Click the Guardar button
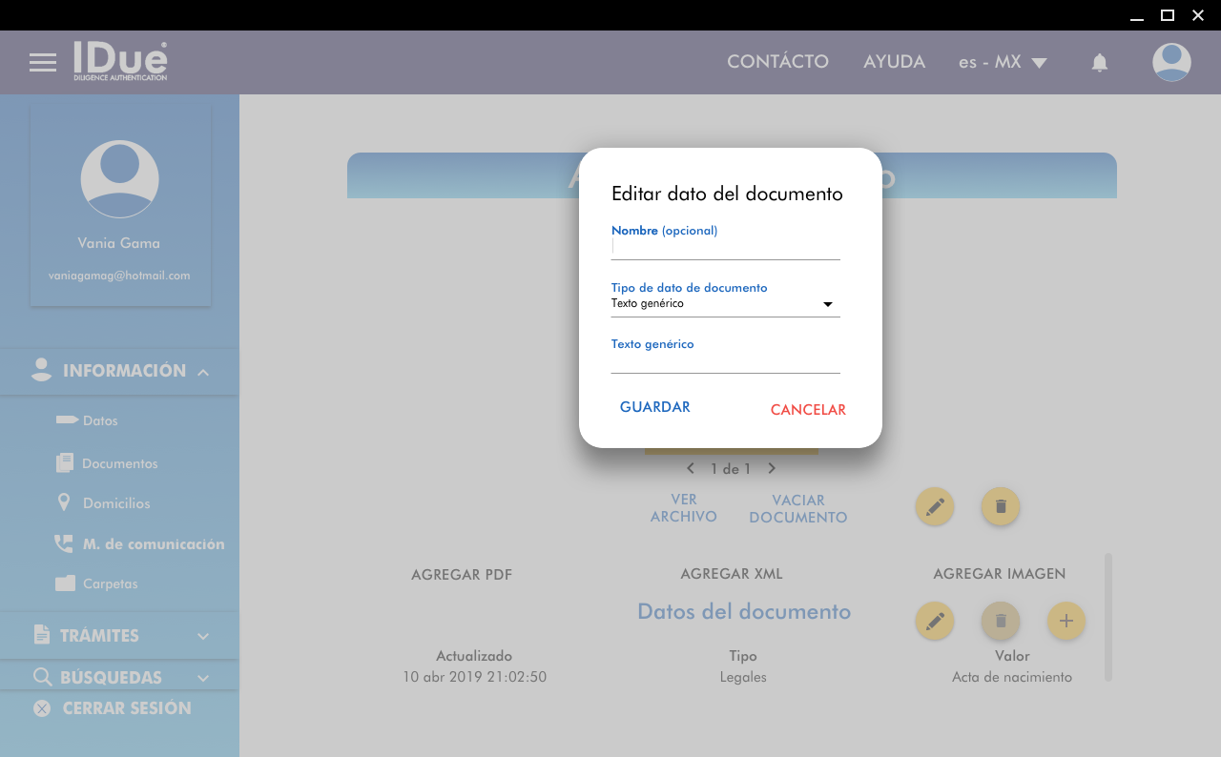This screenshot has width=1221, height=757. pos(654,407)
